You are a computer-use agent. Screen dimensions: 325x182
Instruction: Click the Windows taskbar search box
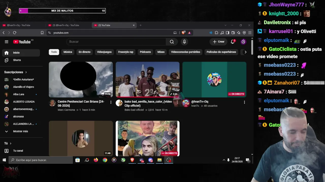pos(41,160)
